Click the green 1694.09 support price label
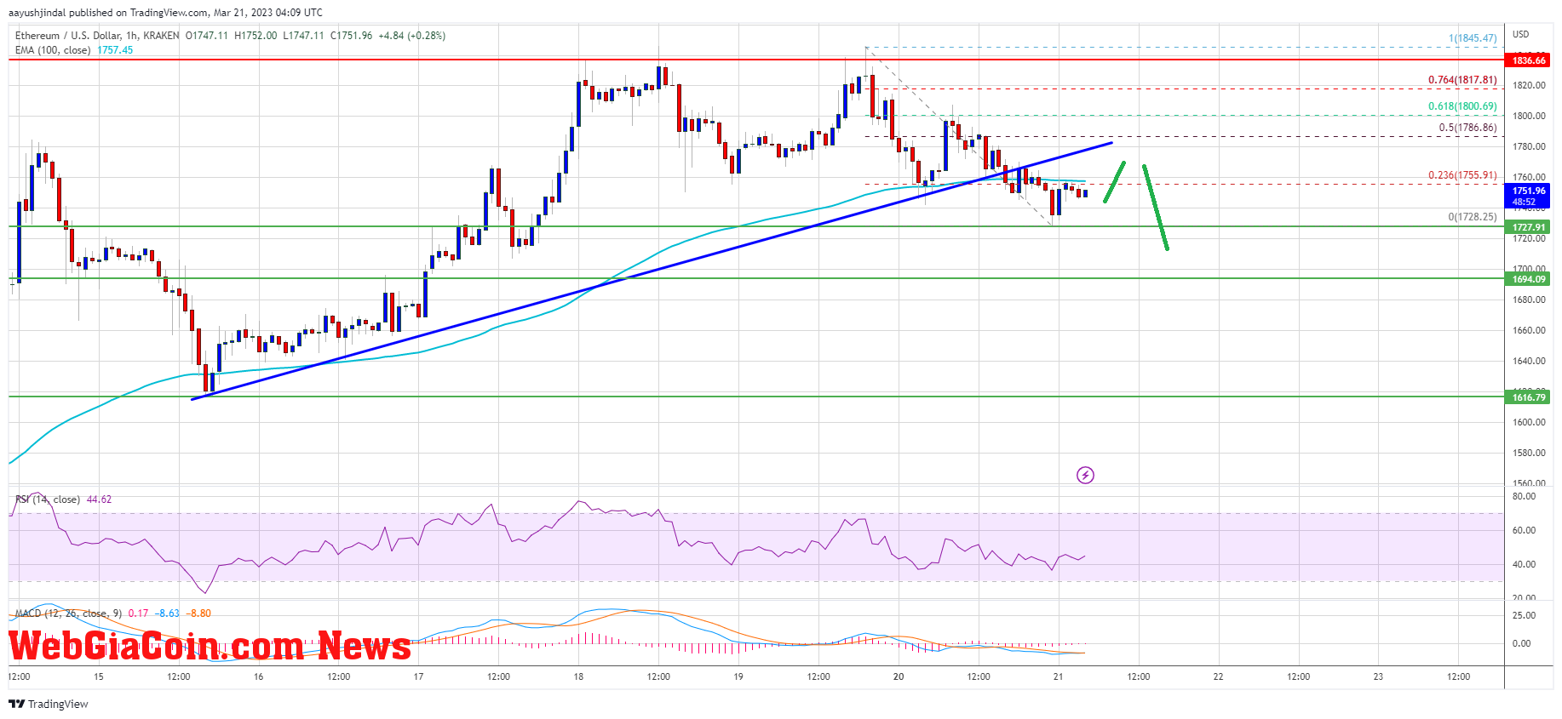This screenshot has height=719, width=1562. click(1528, 279)
